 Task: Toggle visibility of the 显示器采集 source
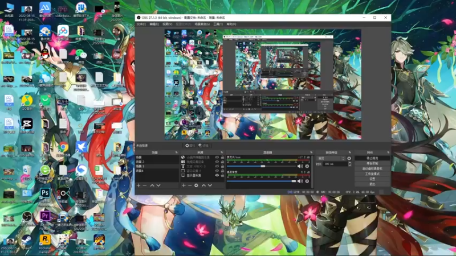(x=217, y=175)
